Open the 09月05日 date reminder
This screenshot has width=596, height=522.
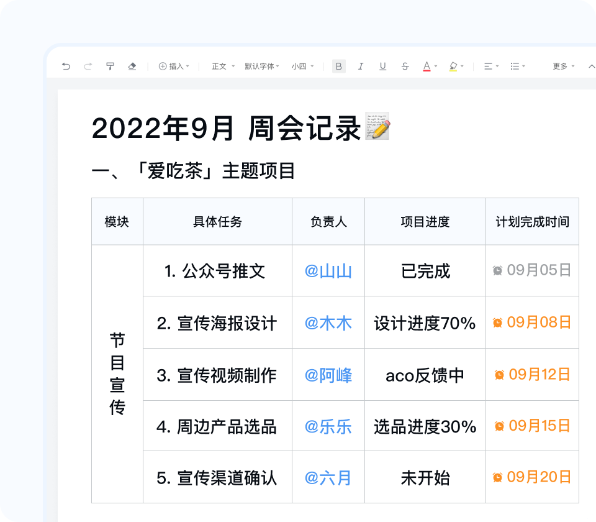click(539, 270)
